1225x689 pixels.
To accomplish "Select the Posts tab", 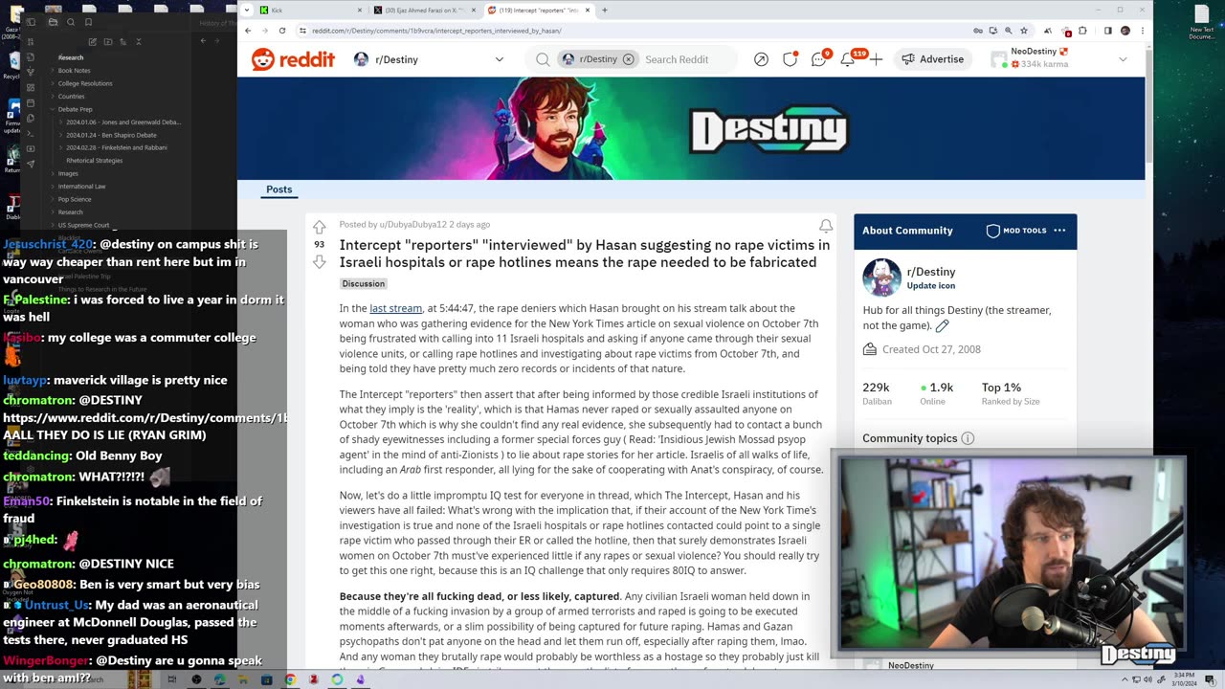I will coord(279,189).
